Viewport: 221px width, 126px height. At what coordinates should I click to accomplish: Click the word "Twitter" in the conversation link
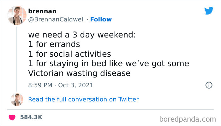point(128,99)
